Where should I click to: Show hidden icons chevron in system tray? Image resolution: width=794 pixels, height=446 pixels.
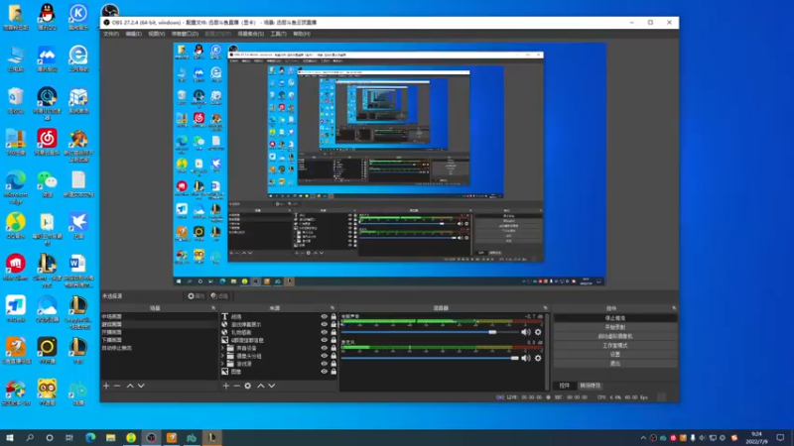pyautogui.click(x=643, y=438)
